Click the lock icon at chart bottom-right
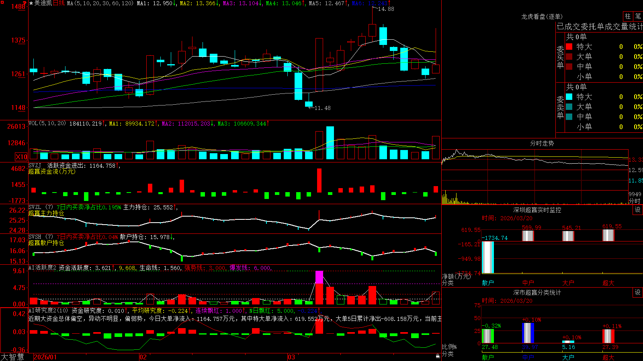The width and height of the screenshot is (643, 361). pos(438,356)
